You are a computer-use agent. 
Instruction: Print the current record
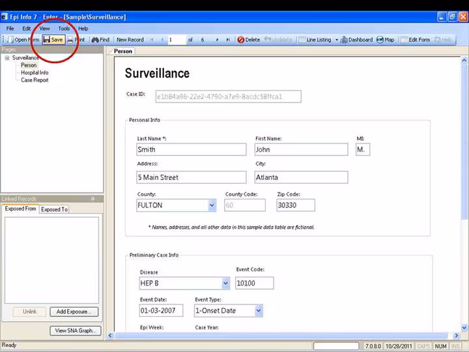76,40
